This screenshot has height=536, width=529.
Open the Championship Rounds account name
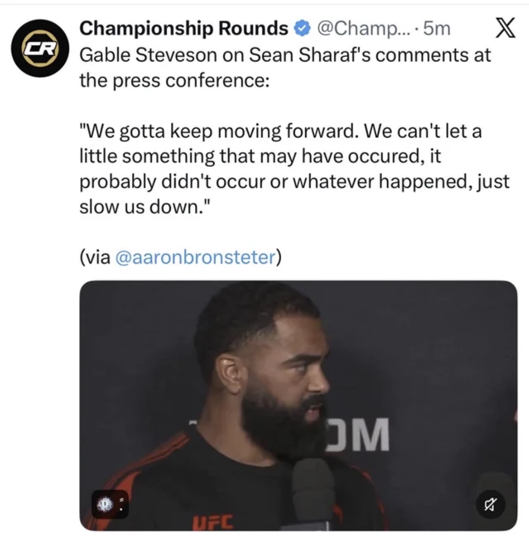click(184, 28)
